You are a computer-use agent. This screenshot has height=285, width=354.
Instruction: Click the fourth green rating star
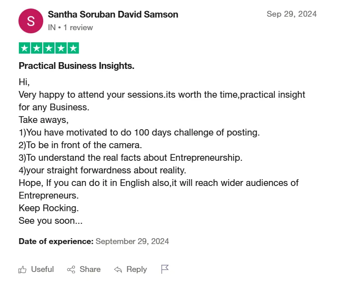[61, 48]
